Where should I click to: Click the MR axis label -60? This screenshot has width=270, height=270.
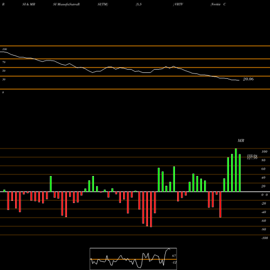[x=264, y=221]
